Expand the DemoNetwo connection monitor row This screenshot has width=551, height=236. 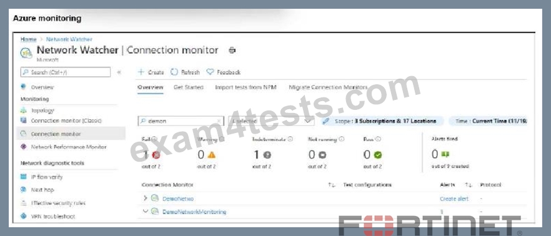point(146,199)
